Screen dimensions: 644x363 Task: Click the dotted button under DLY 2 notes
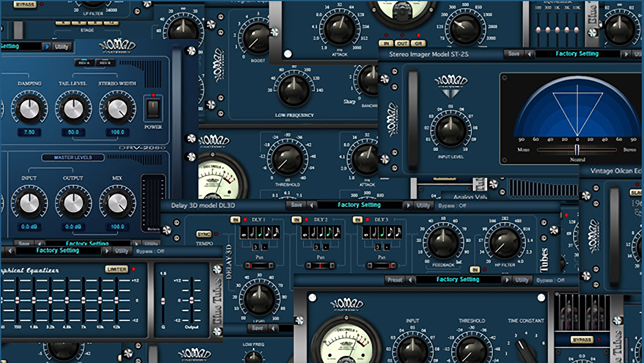click(x=326, y=247)
